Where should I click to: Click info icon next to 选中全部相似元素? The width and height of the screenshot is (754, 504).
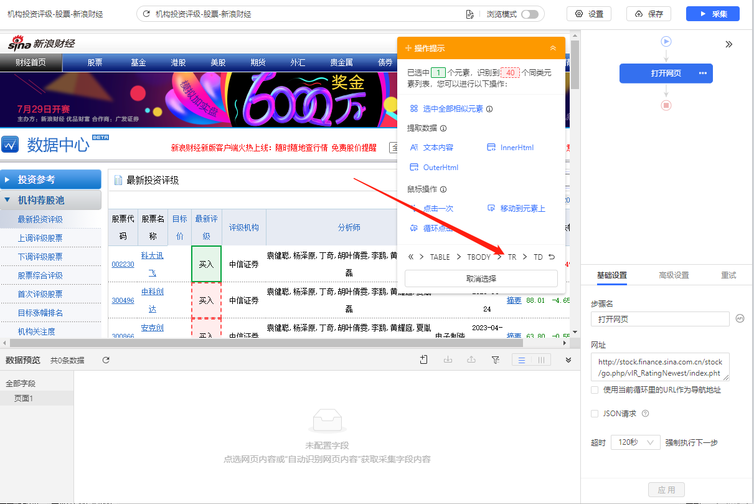(x=489, y=109)
